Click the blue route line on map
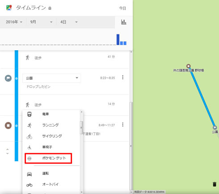219x194 pixels. (x=202, y=97)
